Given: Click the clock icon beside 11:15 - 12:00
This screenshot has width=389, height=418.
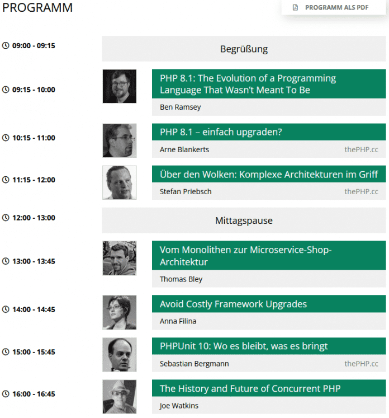Looking at the screenshot, I should [6, 180].
